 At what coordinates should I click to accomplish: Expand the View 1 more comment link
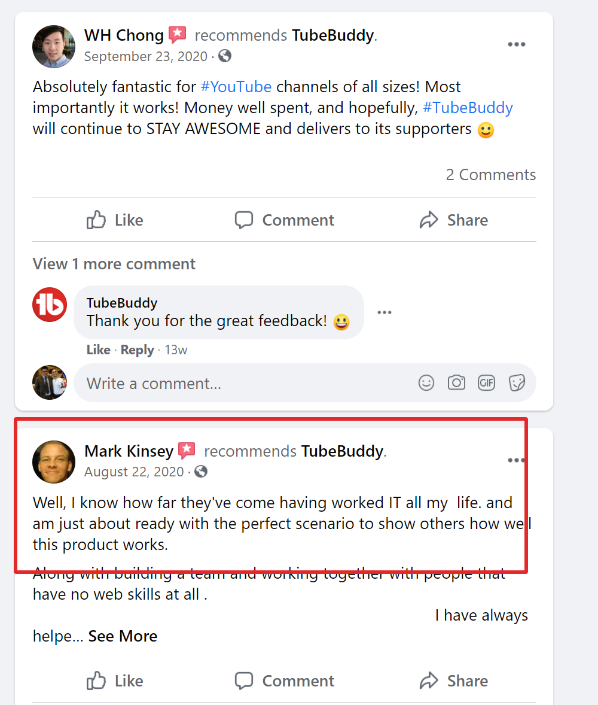click(114, 263)
